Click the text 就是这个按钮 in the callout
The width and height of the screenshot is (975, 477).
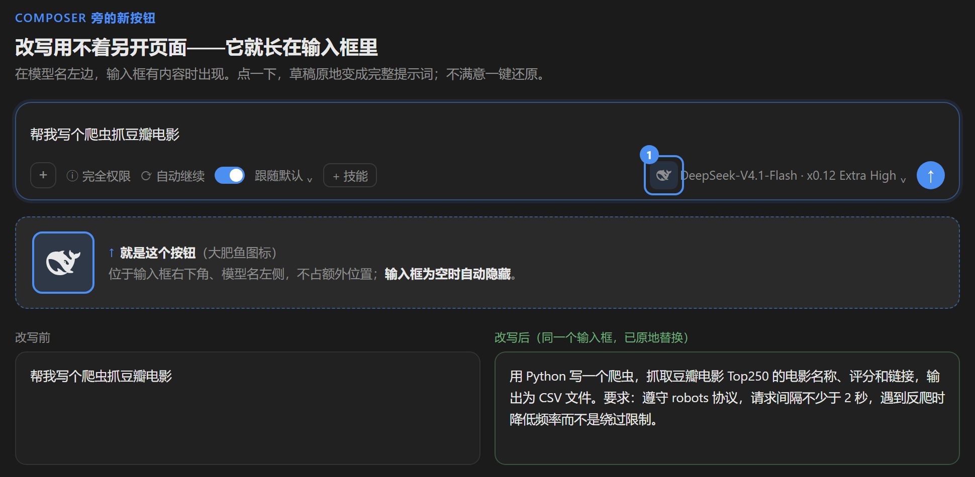click(157, 253)
